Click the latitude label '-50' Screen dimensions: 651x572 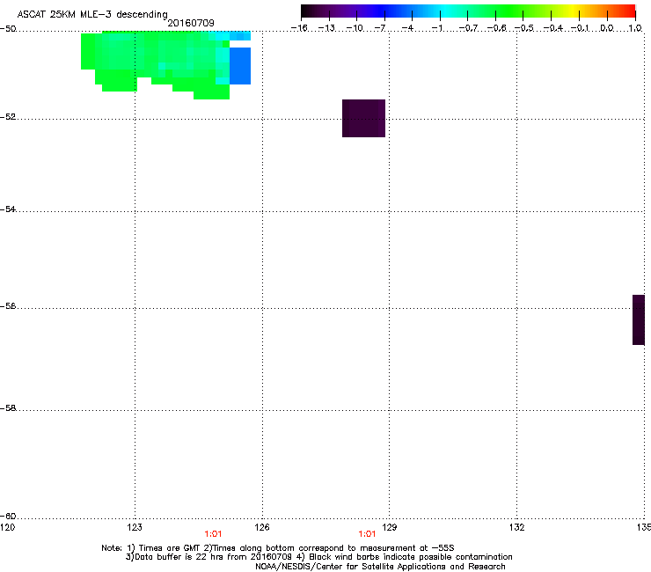point(8,29)
